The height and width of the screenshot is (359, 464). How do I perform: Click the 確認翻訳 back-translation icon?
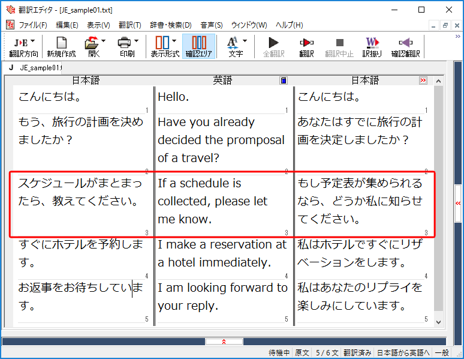click(x=405, y=43)
